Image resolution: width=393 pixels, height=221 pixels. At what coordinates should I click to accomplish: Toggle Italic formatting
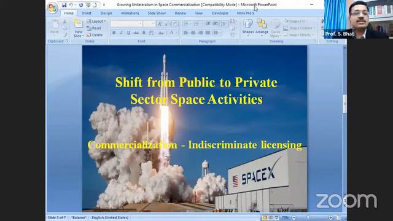[x=122, y=33]
